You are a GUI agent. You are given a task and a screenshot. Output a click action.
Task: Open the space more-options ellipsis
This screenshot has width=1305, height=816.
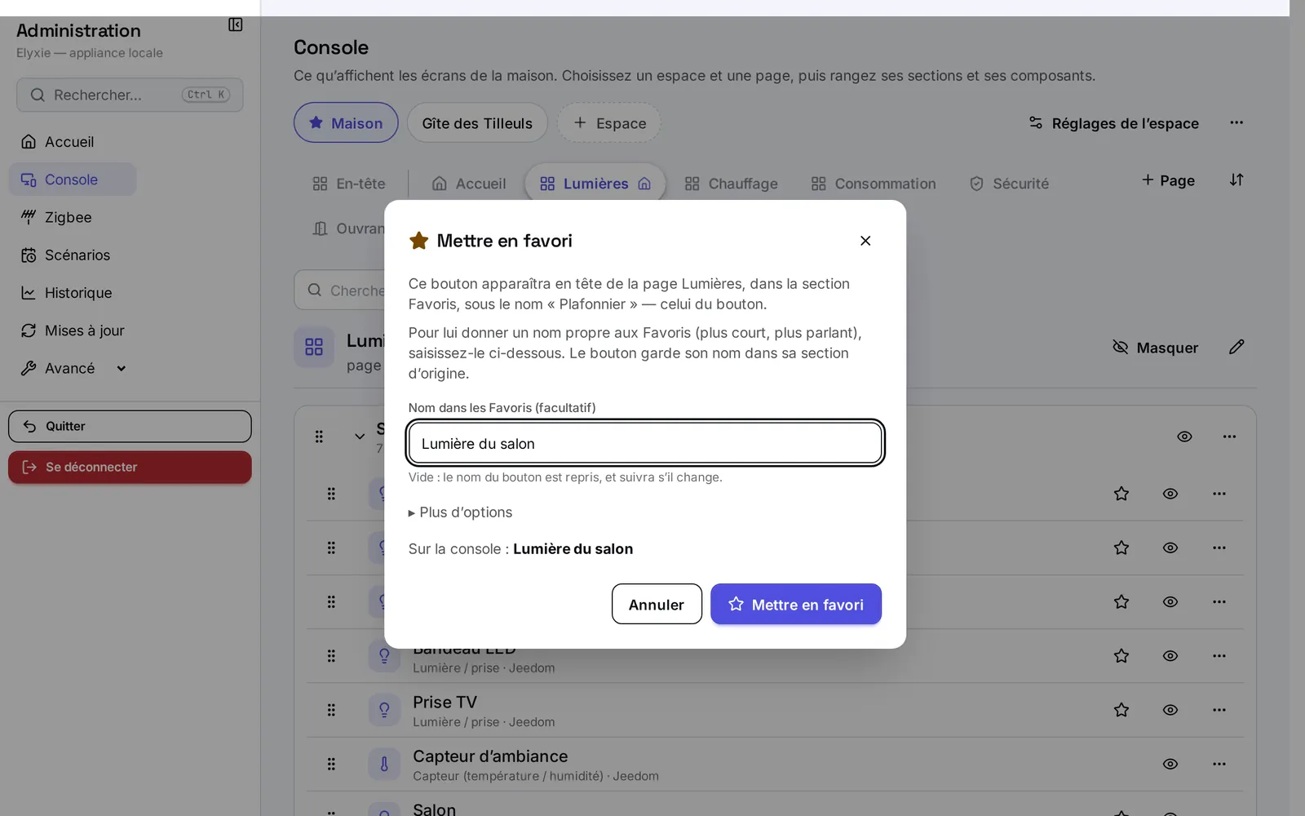1236,122
